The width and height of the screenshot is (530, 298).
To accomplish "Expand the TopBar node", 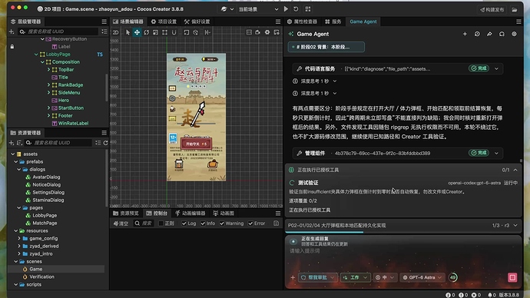I will pyautogui.click(x=48, y=70).
